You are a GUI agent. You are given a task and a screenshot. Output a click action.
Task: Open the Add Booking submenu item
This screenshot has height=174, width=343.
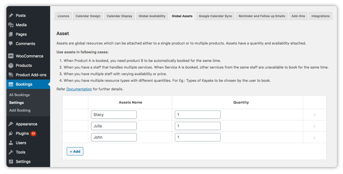pyautogui.click(x=20, y=110)
